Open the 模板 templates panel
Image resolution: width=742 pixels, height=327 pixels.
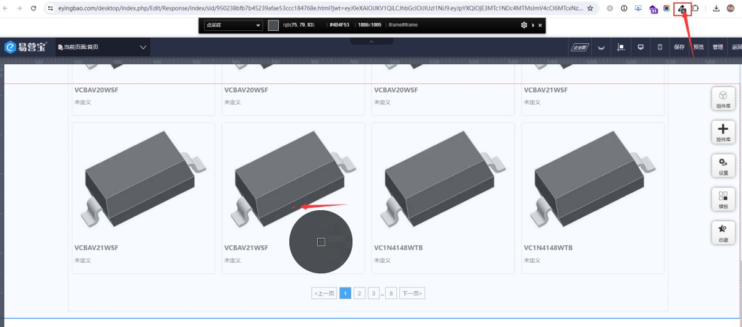tap(723, 199)
